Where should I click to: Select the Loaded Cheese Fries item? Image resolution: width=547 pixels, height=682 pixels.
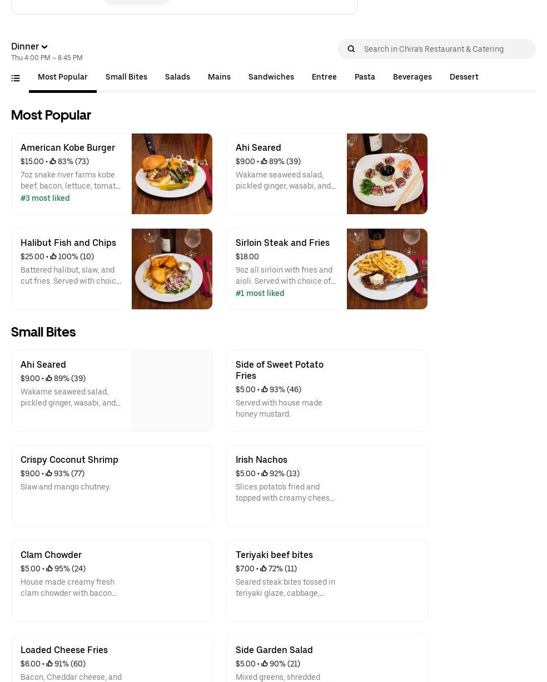[x=112, y=659]
